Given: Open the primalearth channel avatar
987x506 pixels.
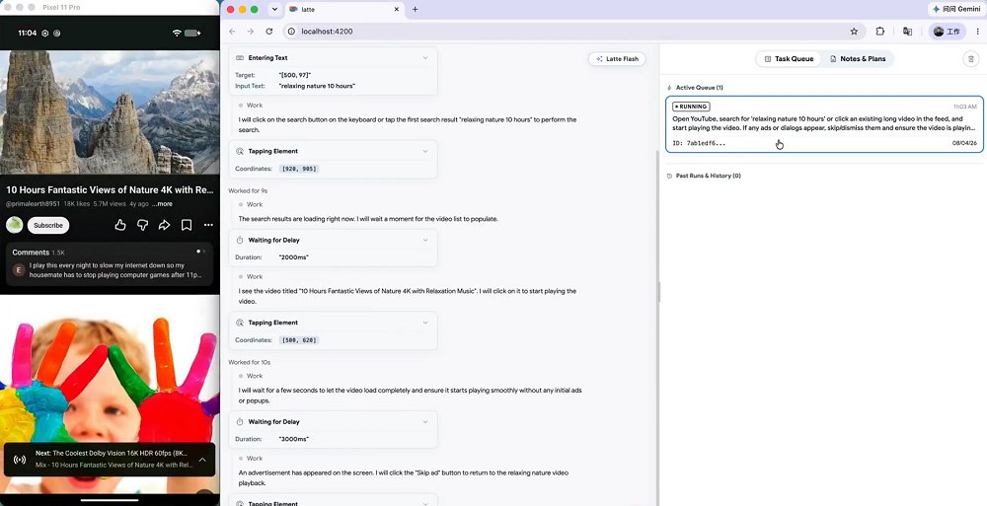Looking at the screenshot, I should [15, 225].
